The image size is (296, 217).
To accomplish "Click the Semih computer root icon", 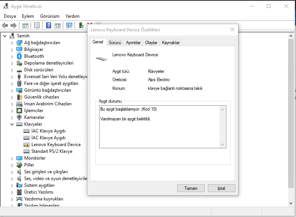I will (x=12, y=36).
